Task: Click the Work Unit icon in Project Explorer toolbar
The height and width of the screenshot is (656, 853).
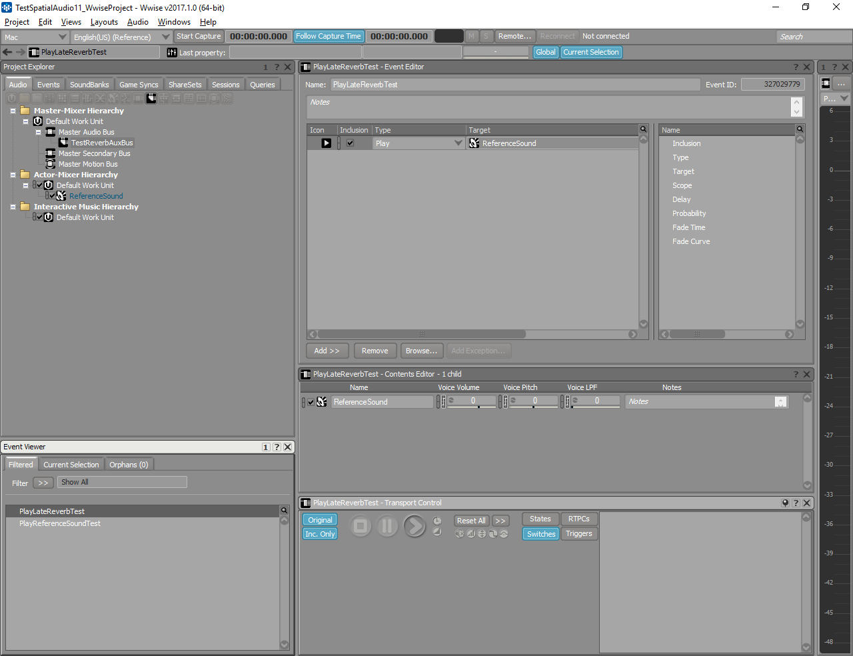Action: point(12,98)
